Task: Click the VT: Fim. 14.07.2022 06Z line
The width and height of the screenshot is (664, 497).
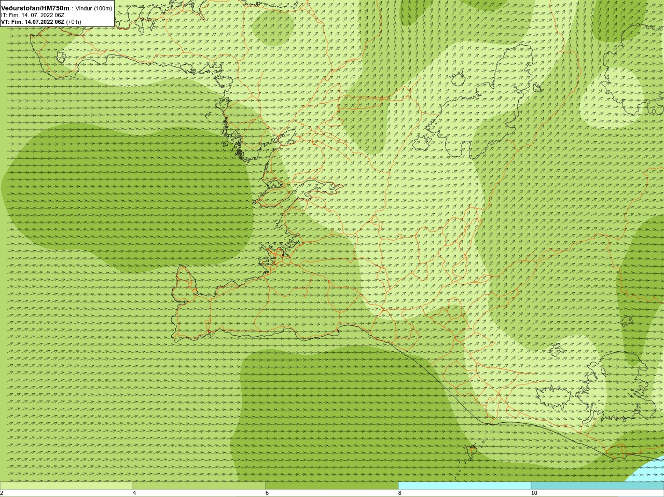Action: [x=41, y=22]
